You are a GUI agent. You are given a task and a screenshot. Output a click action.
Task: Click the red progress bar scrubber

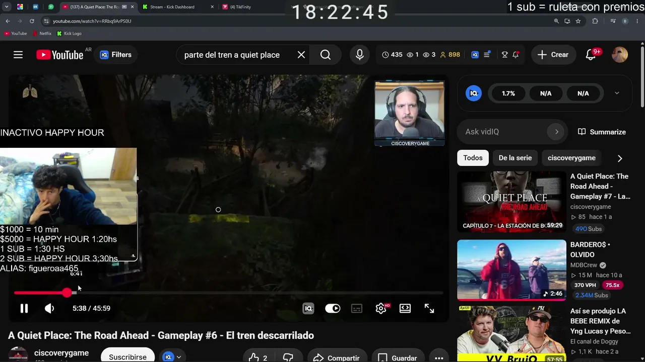click(x=67, y=293)
